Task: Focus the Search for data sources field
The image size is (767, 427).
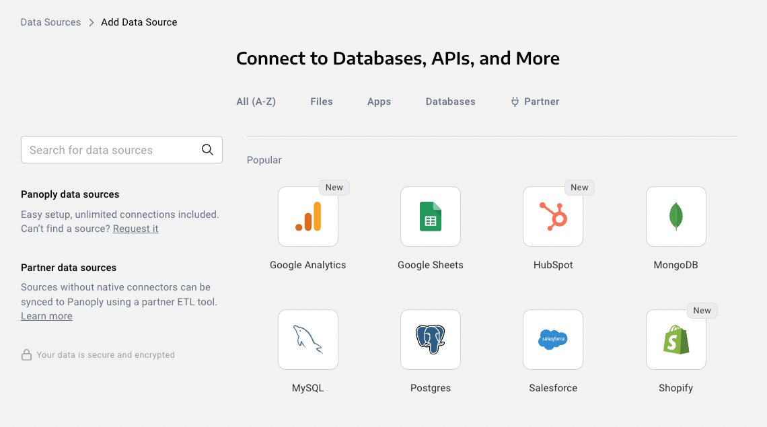Action: click(111, 150)
